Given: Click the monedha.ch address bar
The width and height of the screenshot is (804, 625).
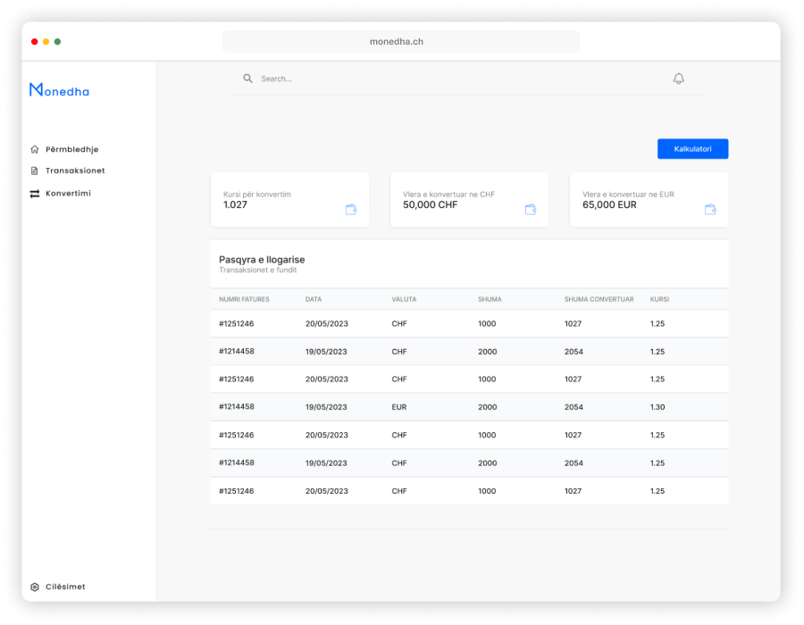Looking at the screenshot, I should tap(401, 41).
